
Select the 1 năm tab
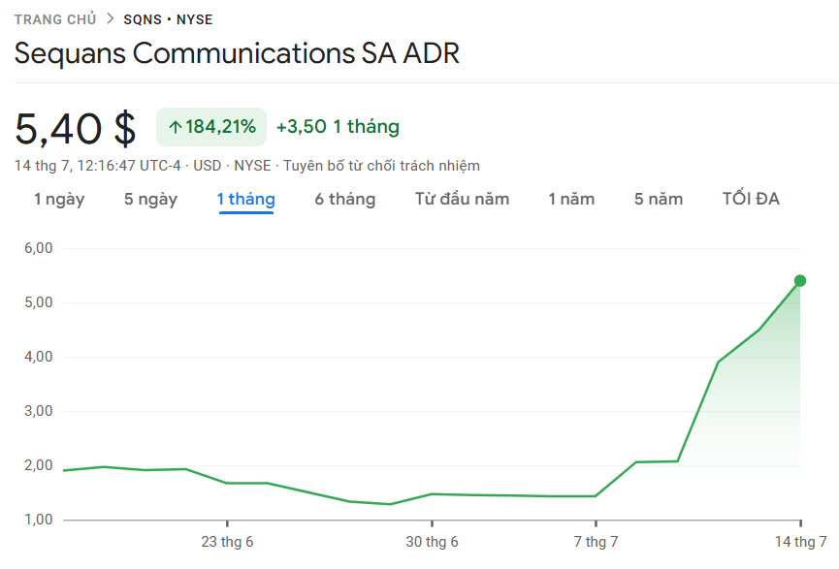(x=571, y=199)
